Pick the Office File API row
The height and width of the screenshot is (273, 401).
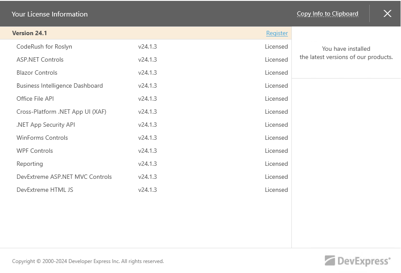(146, 99)
